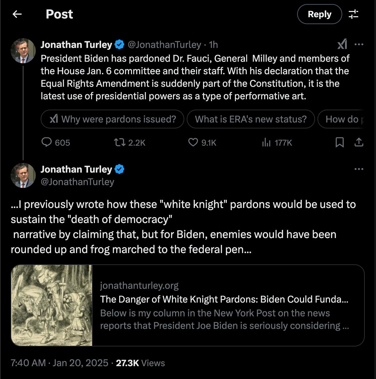Bookmark the first post
The height and width of the screenshot is (379, 376).
[x=340, y=143]
